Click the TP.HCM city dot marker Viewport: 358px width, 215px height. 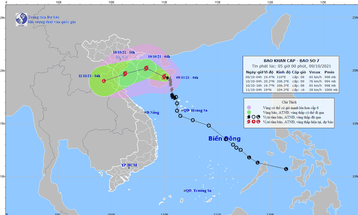pos(129,168)
